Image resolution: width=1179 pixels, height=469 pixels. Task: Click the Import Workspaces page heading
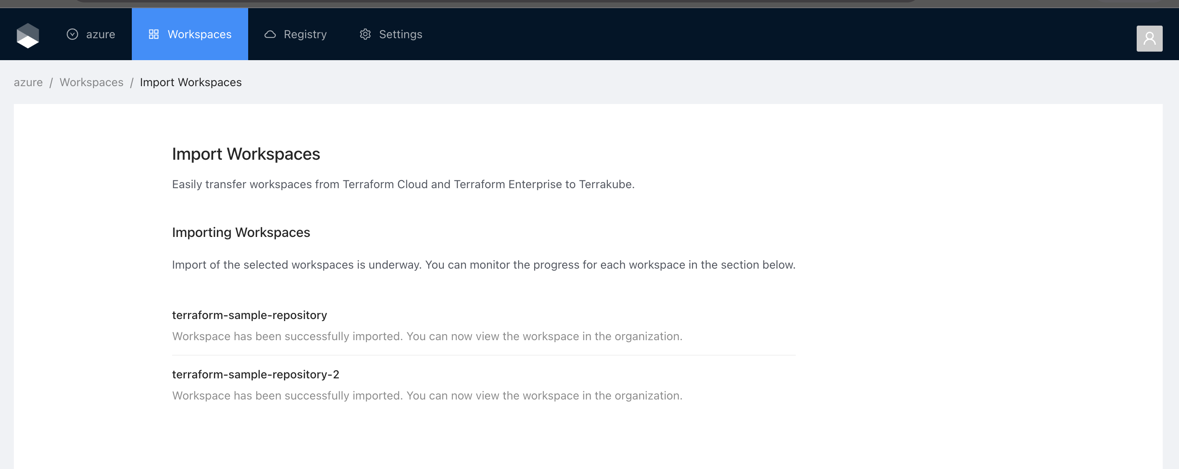point(246,154)
